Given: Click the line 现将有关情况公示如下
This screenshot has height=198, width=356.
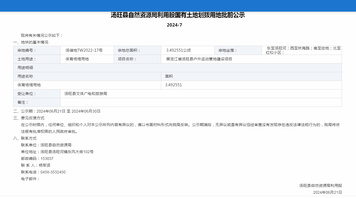Looking at the screenshot, I should pyautogui.click(x=42, y=35).
